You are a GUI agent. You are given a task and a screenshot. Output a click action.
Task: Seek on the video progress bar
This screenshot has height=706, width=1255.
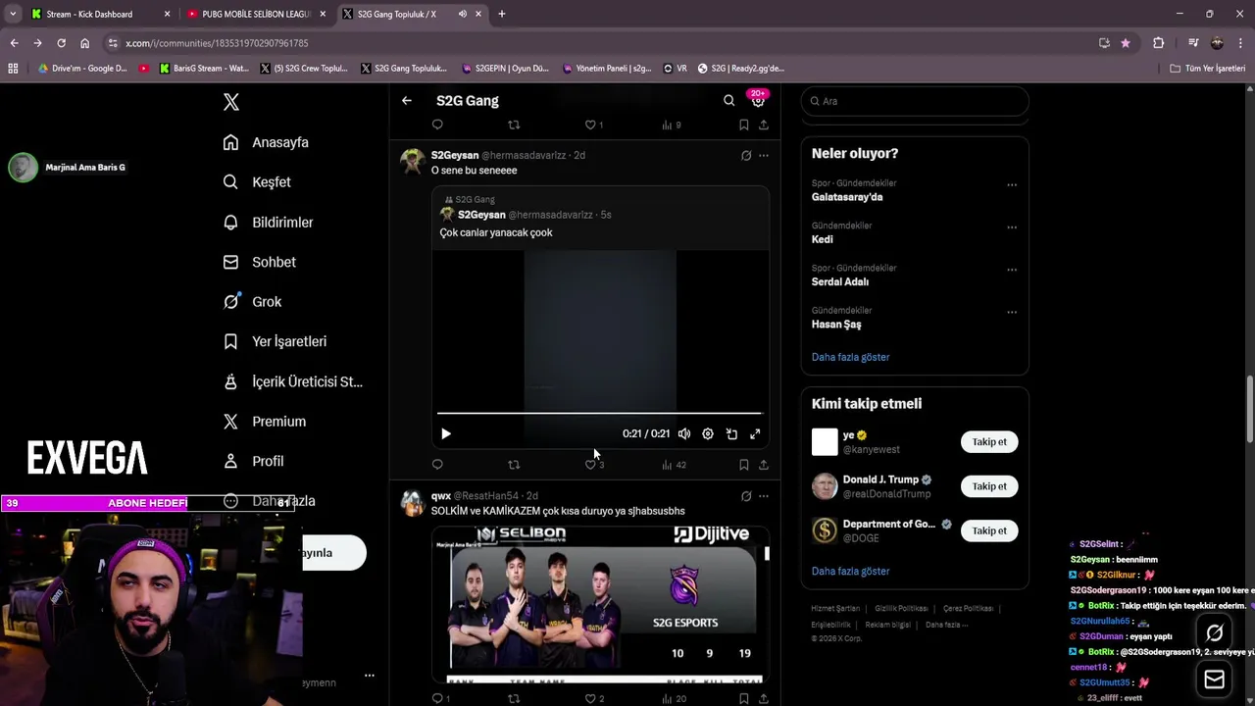[599, 414]
